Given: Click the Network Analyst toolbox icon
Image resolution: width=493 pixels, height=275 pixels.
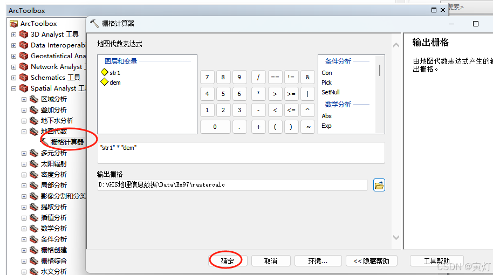Looking at the screenshot, I should [x=24, y=67].
